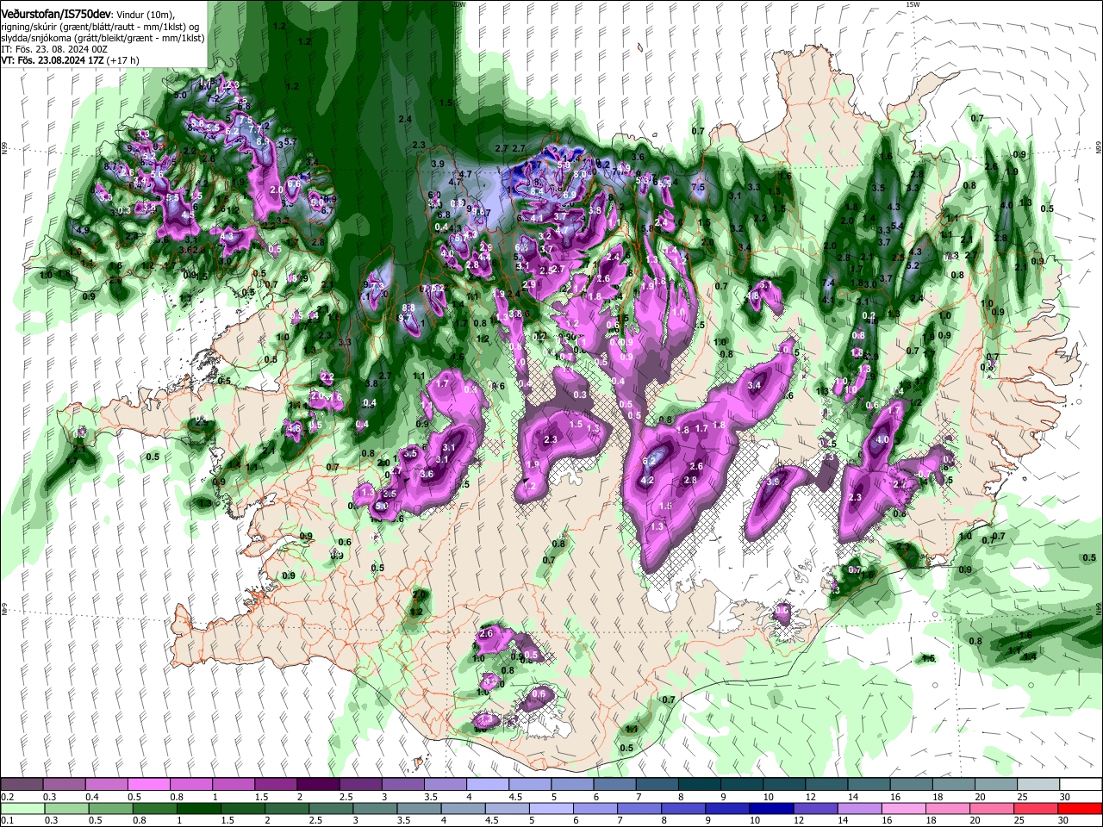Viewport: 1103px width, 827px height.
Task: Click the 'IT: Fös. 23. 08. 2024 00Z' line
Action: click(54, 49)
